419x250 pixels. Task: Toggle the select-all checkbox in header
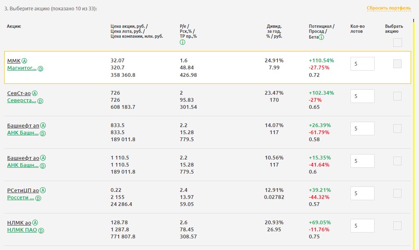(x=397, y=42)
